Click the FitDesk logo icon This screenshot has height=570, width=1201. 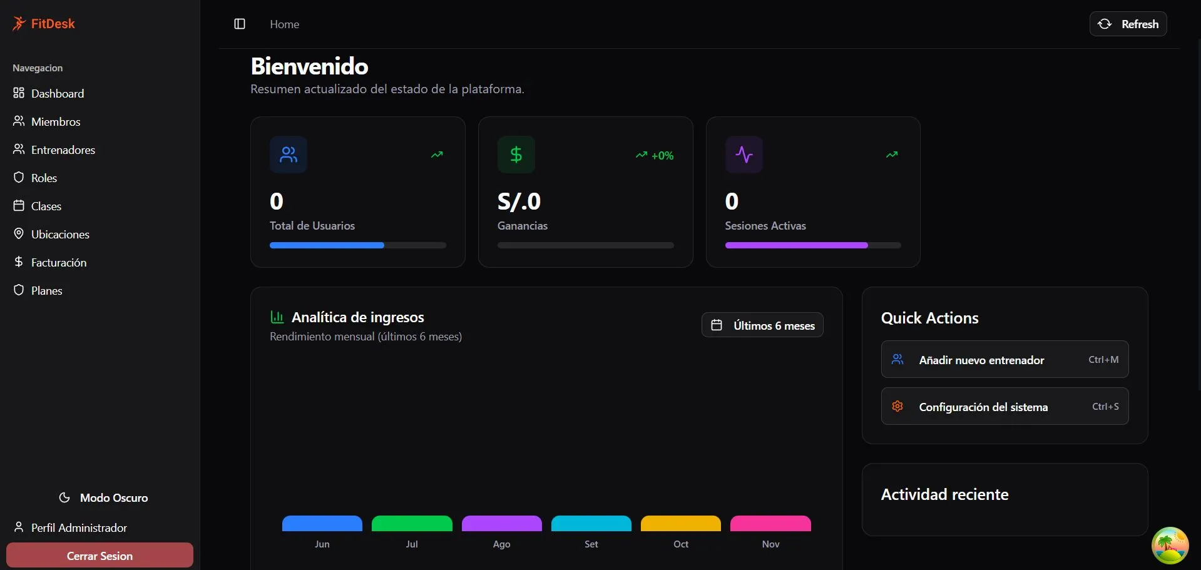pos(19,24)
